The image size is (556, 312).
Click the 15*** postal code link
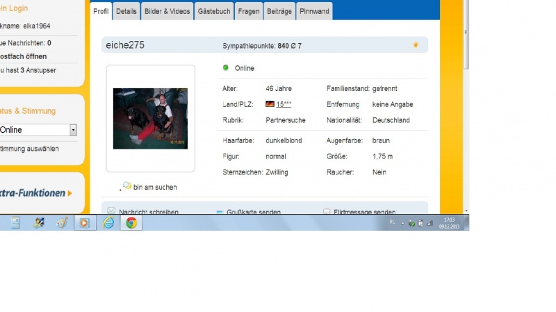(x=284, y=104)
